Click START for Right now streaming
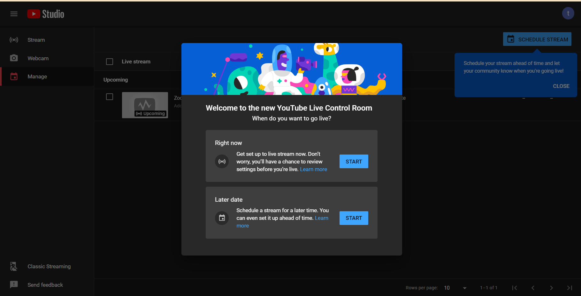 coord(354,162)
